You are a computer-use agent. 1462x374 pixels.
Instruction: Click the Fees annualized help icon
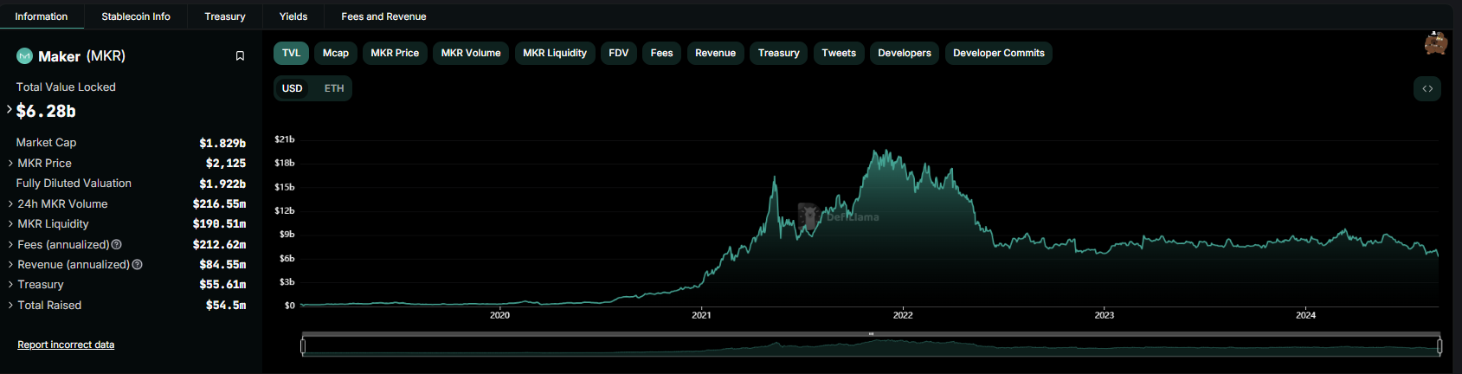click(x=117, y=245)
